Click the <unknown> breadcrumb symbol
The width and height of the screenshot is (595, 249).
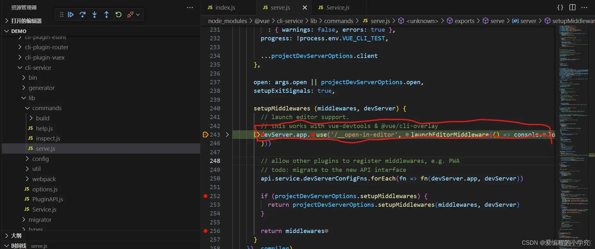click(x=422, y=21)
